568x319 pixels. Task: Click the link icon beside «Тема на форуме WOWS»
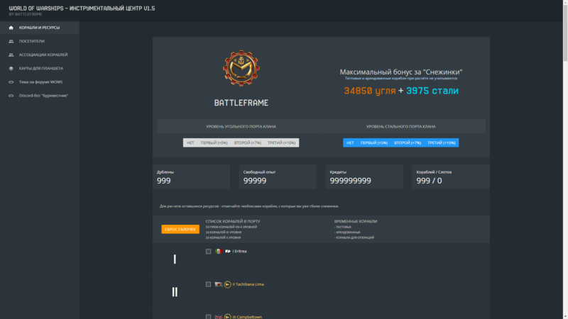(x=11, y=82)
